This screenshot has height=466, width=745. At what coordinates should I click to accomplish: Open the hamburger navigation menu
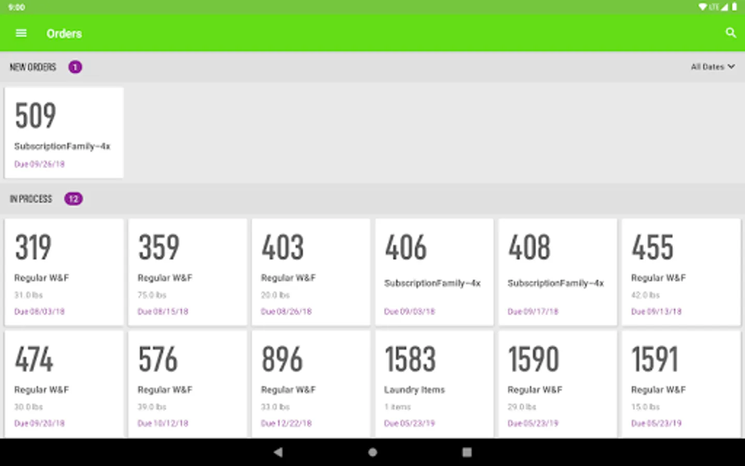click(21, 33)
